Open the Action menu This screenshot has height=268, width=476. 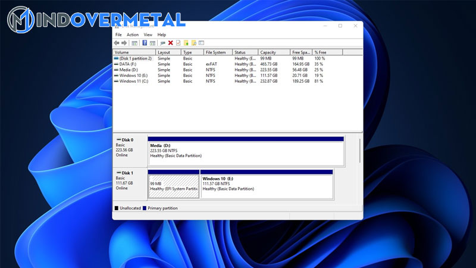click(132, 35)
